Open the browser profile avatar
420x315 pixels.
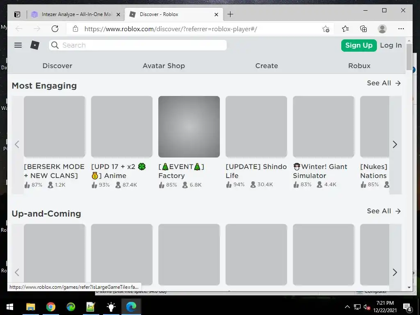click(x=382, y=29)
